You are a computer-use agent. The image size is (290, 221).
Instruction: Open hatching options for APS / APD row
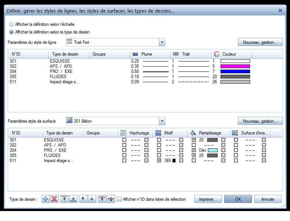point(147,145)
